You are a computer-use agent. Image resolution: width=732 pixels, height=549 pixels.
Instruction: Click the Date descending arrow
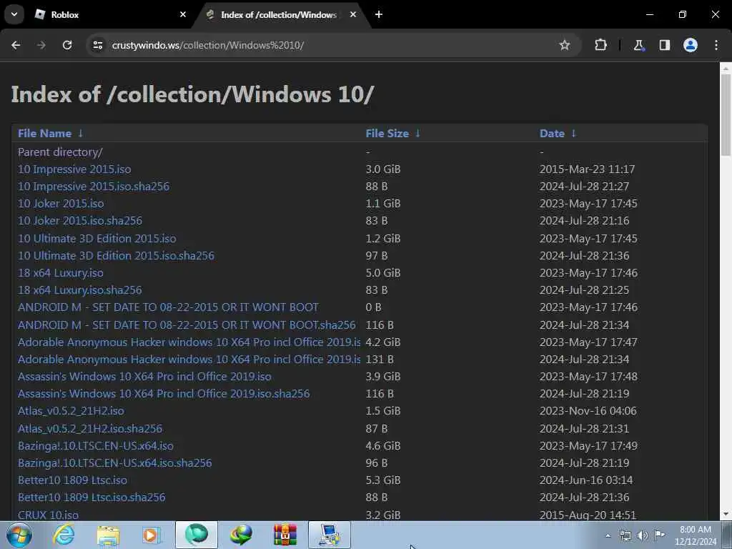(573, 134)
